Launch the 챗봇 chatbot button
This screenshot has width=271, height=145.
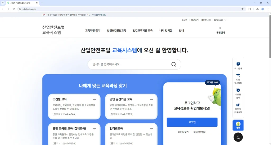[238, 125]
